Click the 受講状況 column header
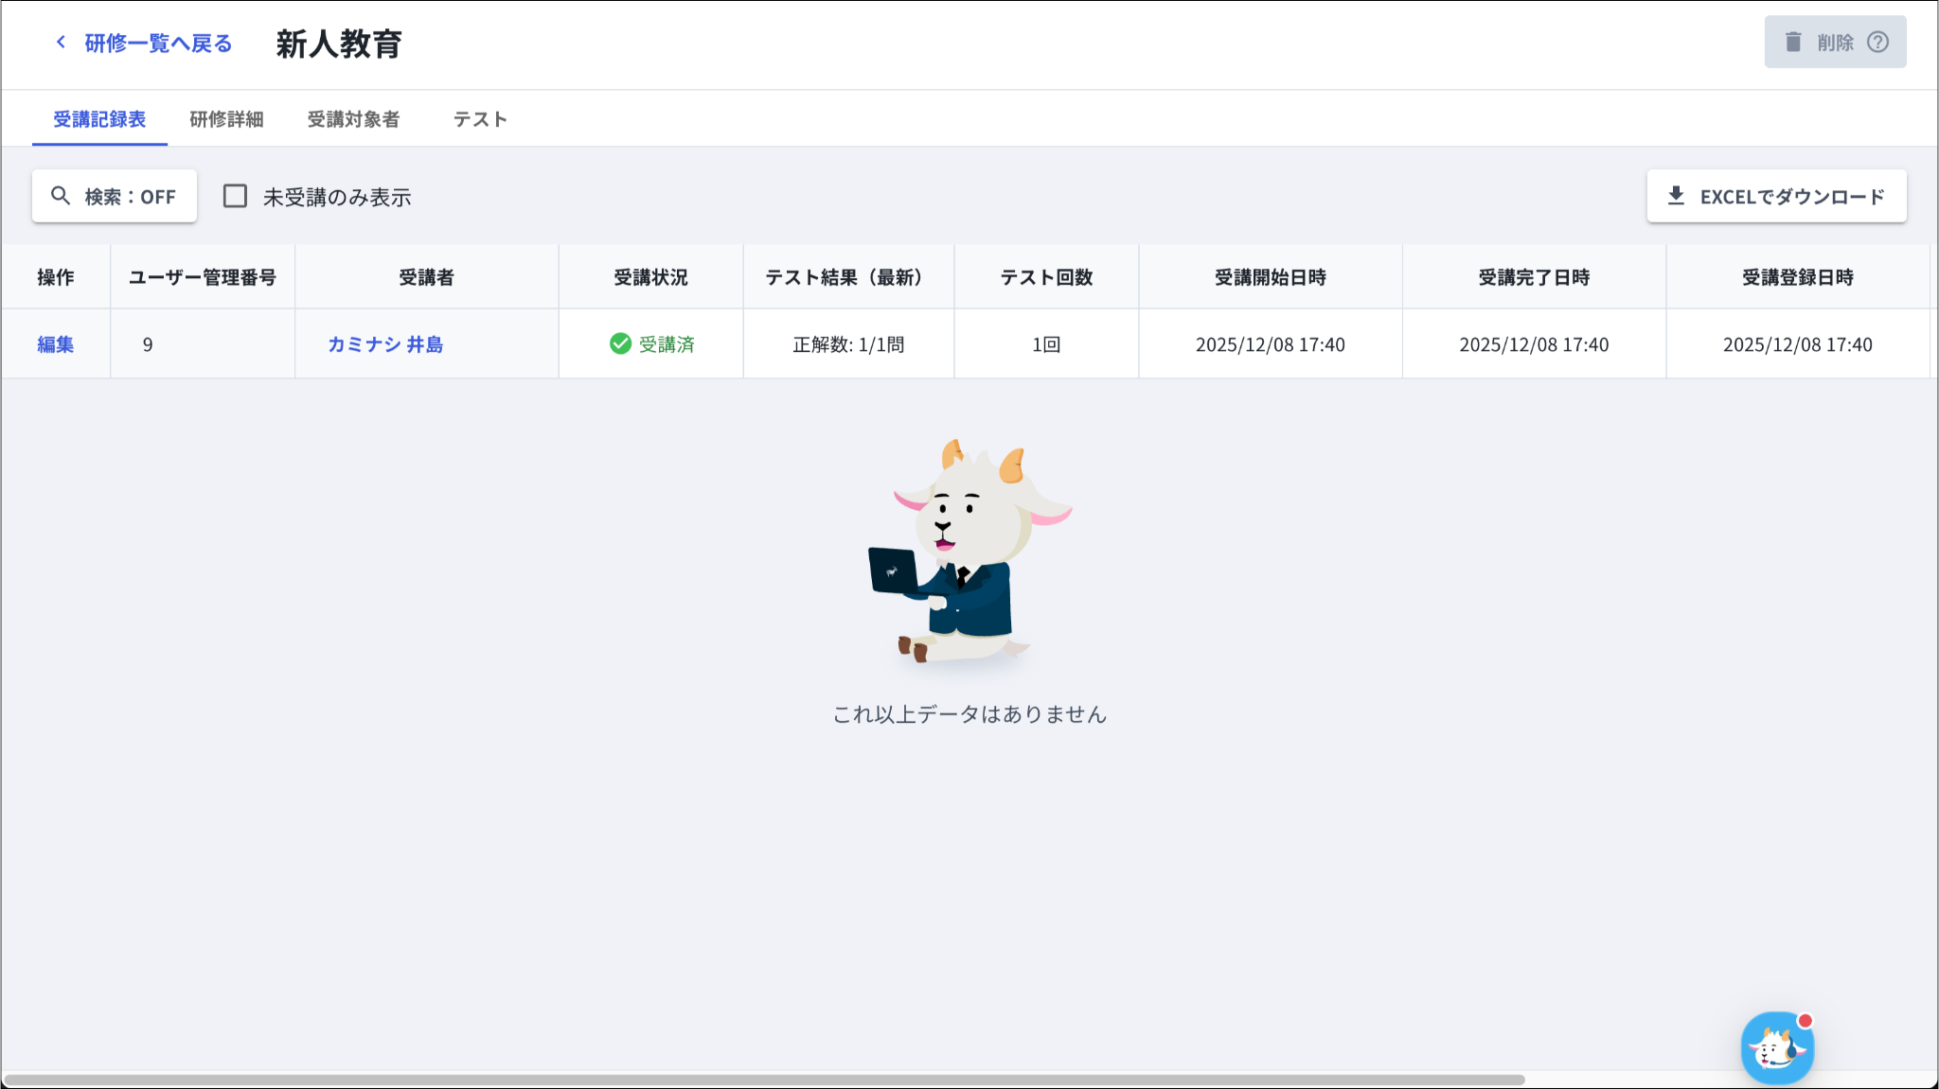Viewport: 1939px width, 1089px height. tap(650, 277)
